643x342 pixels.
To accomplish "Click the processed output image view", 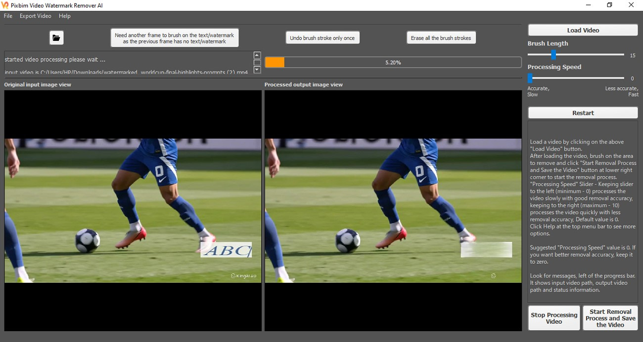I will click(x=393, y=211).
